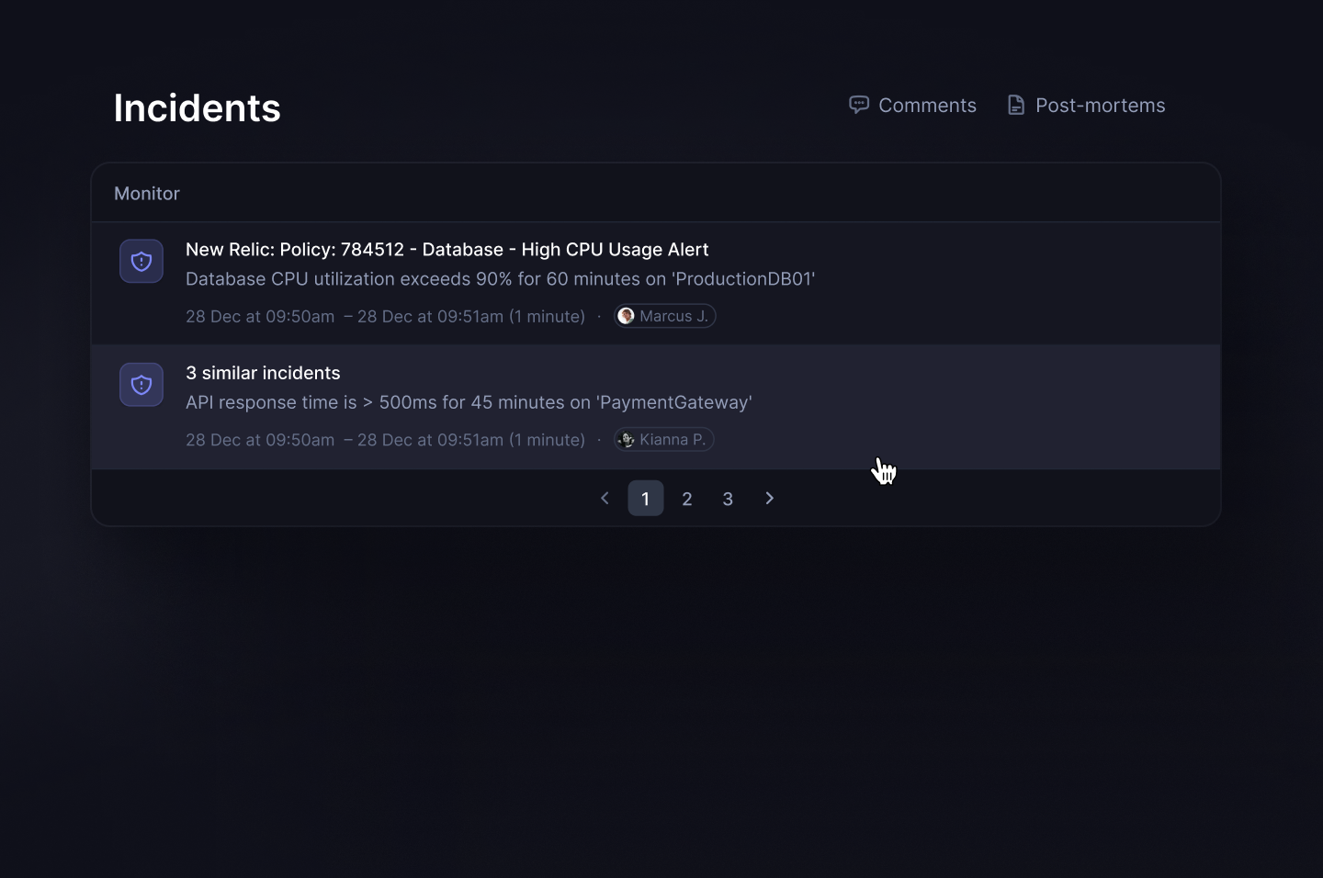
Task: Open the Comments link text
Action: 927,106
